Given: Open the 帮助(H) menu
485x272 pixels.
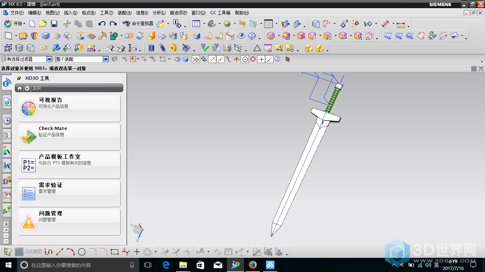Looking at the screenshot, I should click(x=242, y=13).
